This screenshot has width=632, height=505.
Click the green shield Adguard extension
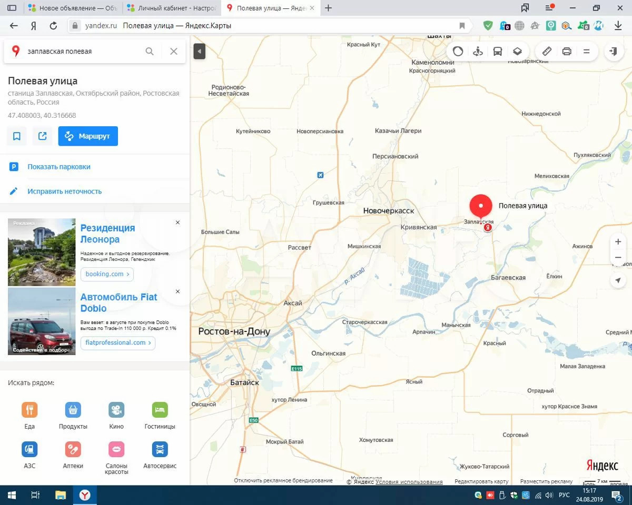point(488,25)
